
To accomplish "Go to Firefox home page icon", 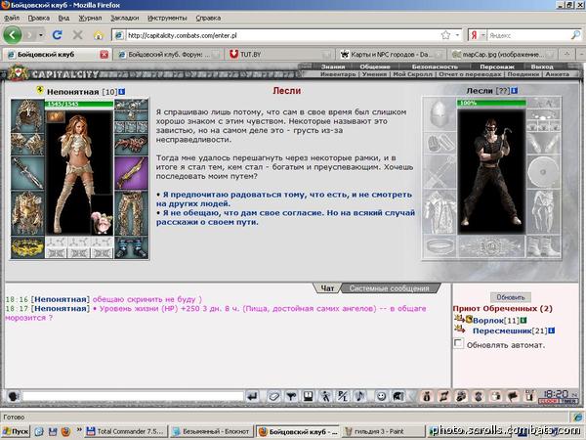I will pyautogui.click(x=99, y=35).
